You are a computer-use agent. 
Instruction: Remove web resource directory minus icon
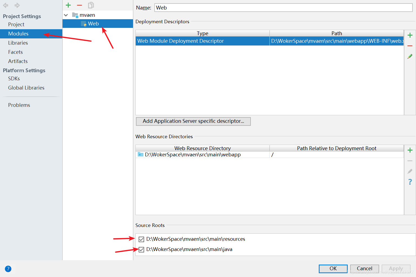410,161
